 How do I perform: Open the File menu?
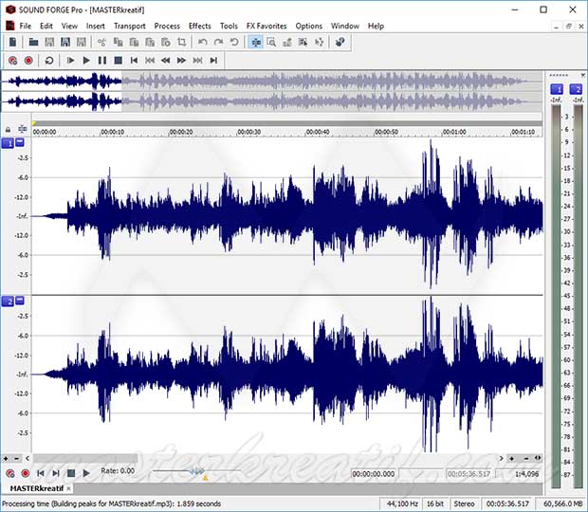click(x=25, y=26)
